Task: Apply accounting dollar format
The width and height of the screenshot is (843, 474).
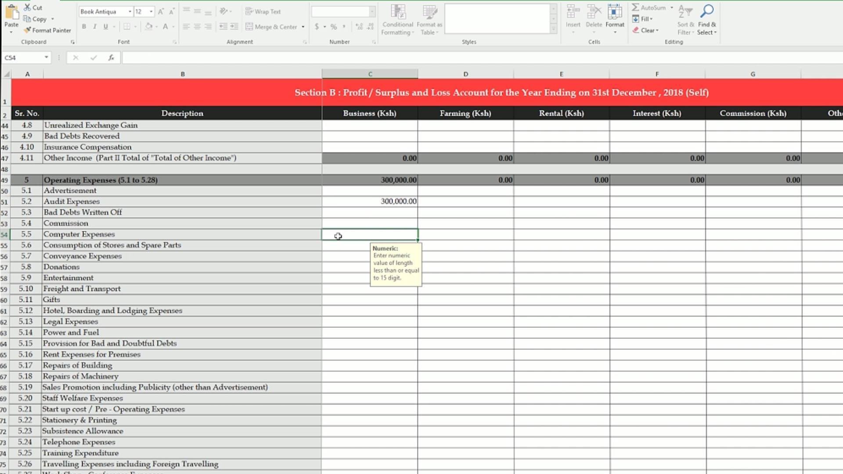Action: coord(317,27)
